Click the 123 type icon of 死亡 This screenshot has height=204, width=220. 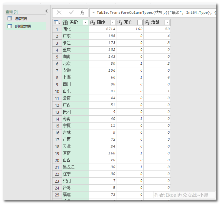[120, 22]
